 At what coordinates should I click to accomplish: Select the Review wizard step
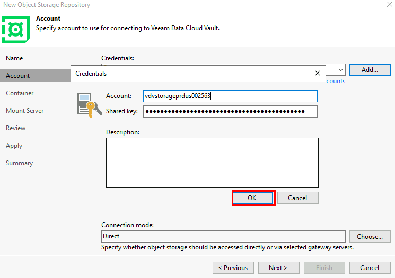(x=15, y=128)
